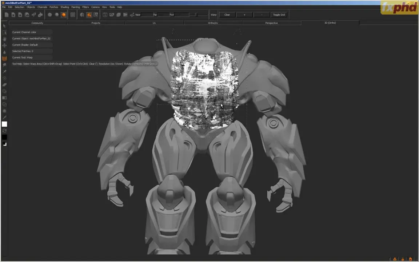Select the arrow Select tool
Viewport: 419px width, 262px height.
click(4, 26)
